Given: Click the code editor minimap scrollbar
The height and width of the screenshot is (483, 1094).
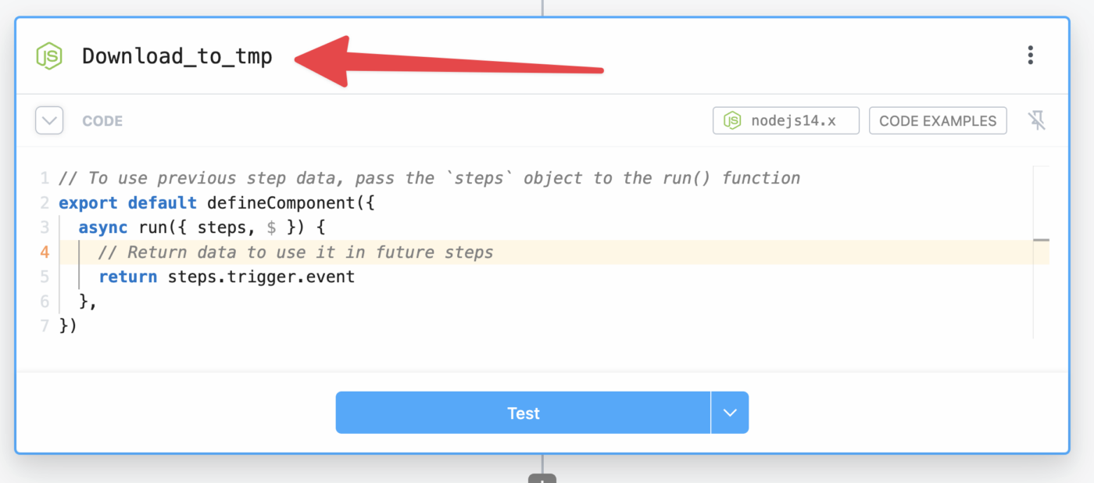Looking at the screenshot, I should coord(1041,252).
